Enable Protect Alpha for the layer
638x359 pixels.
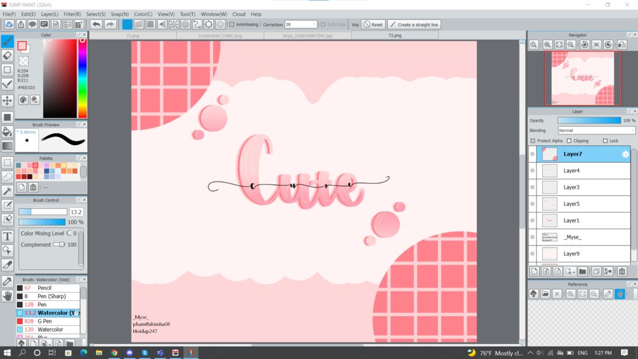click(x=533, y=141)
